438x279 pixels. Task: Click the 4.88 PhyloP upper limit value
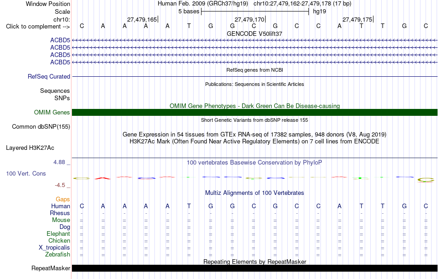(59, 162)
